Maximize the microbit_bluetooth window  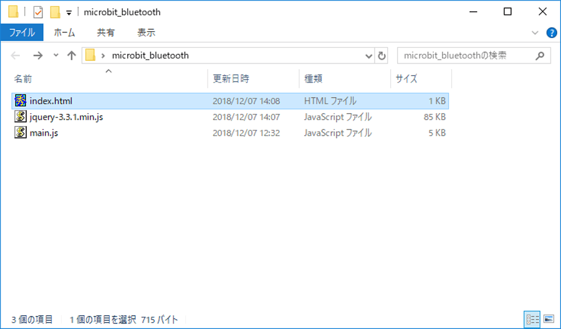click(x=507, y=12)
